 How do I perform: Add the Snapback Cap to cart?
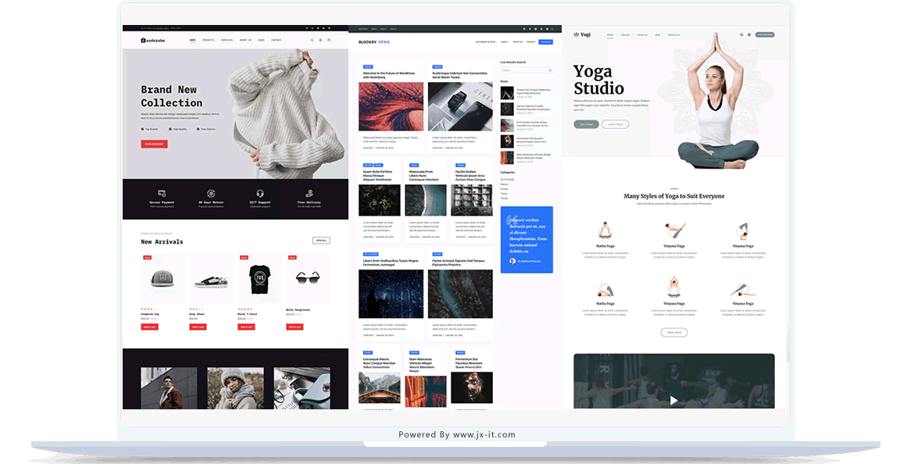[x=149, y=327]
